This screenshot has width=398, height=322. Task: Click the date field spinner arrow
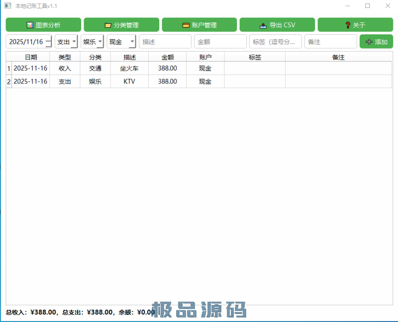tap(48, 42)
